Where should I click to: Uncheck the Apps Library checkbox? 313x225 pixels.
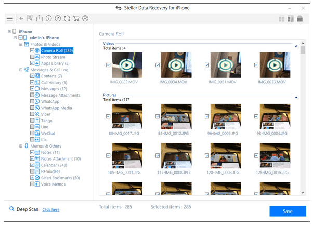(32, 63)
